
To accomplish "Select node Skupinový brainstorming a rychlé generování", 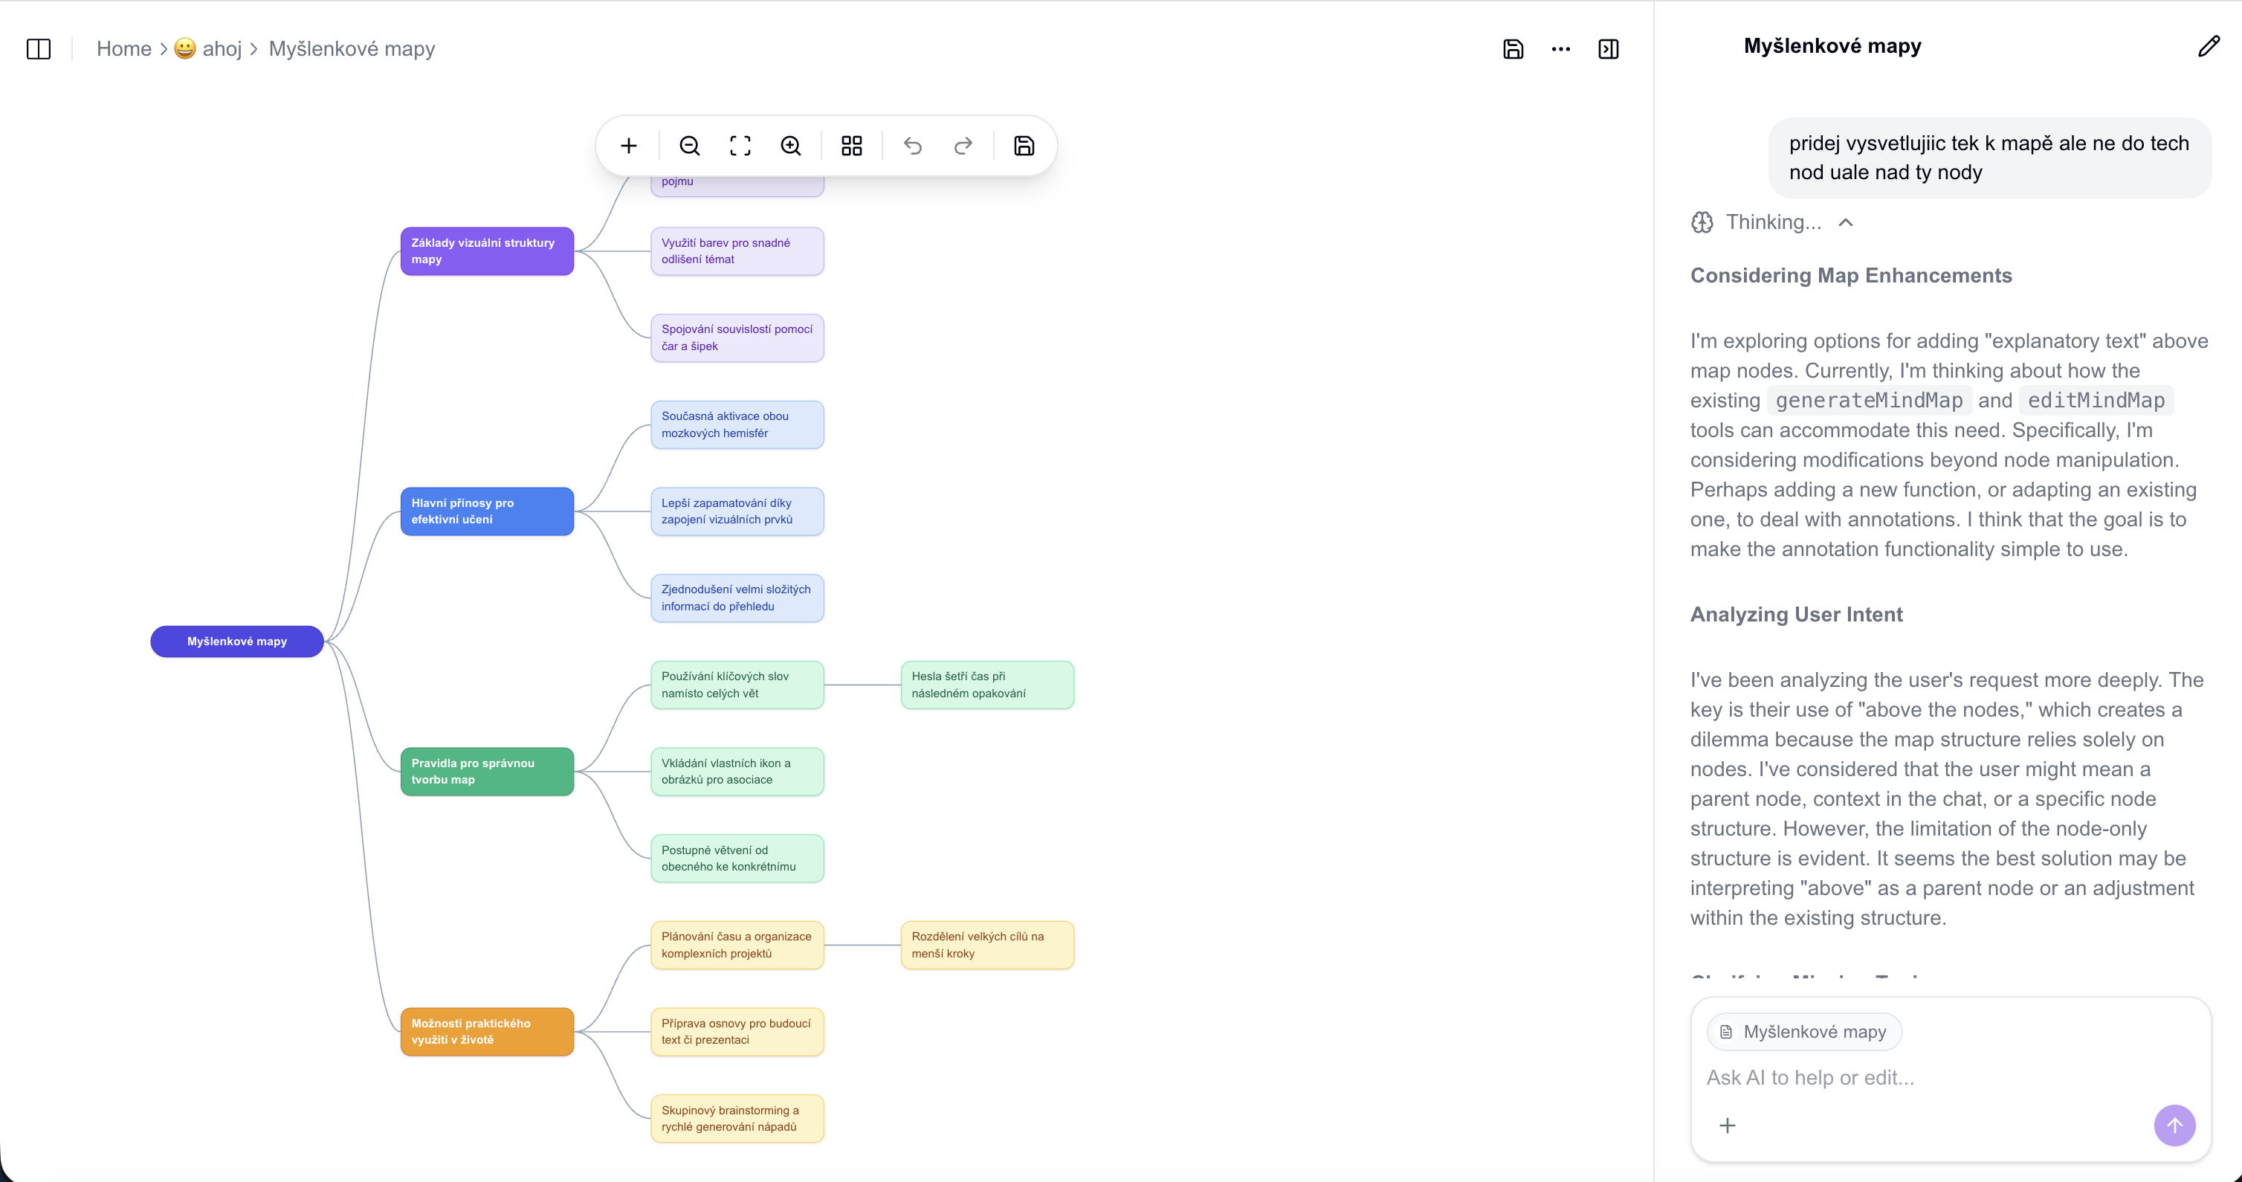I will tap(737, 1119).
